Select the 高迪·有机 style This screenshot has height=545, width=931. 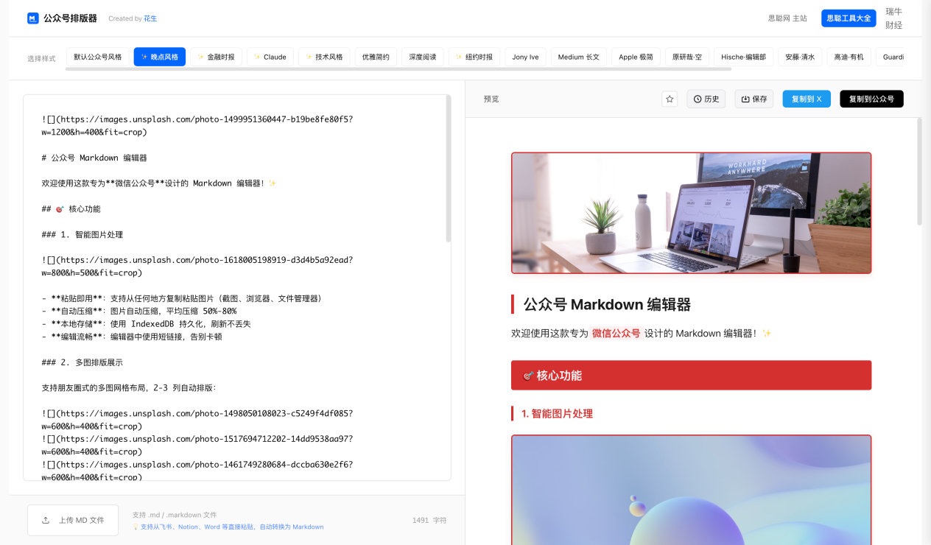pyautogui.click(x=849, y=57)
